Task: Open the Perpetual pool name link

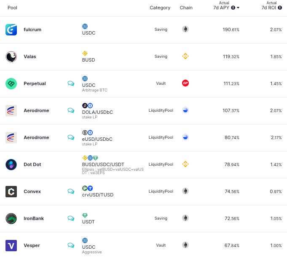Action: click(x=35, y=83)
